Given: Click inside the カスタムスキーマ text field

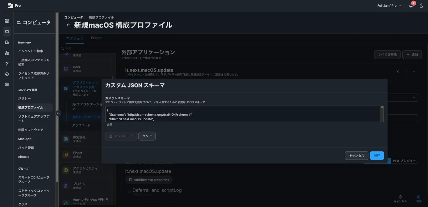Looking at the screenshot, I should coord(243,114).
